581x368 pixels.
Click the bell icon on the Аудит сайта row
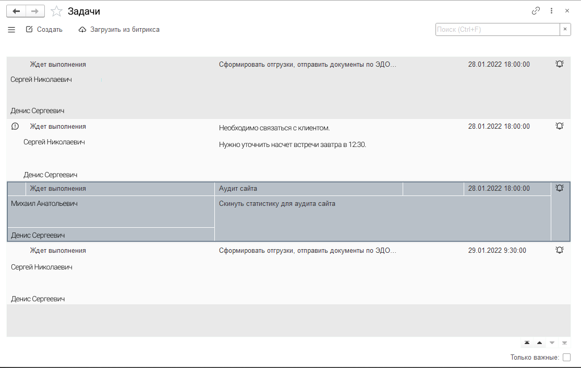click(560, 188)
